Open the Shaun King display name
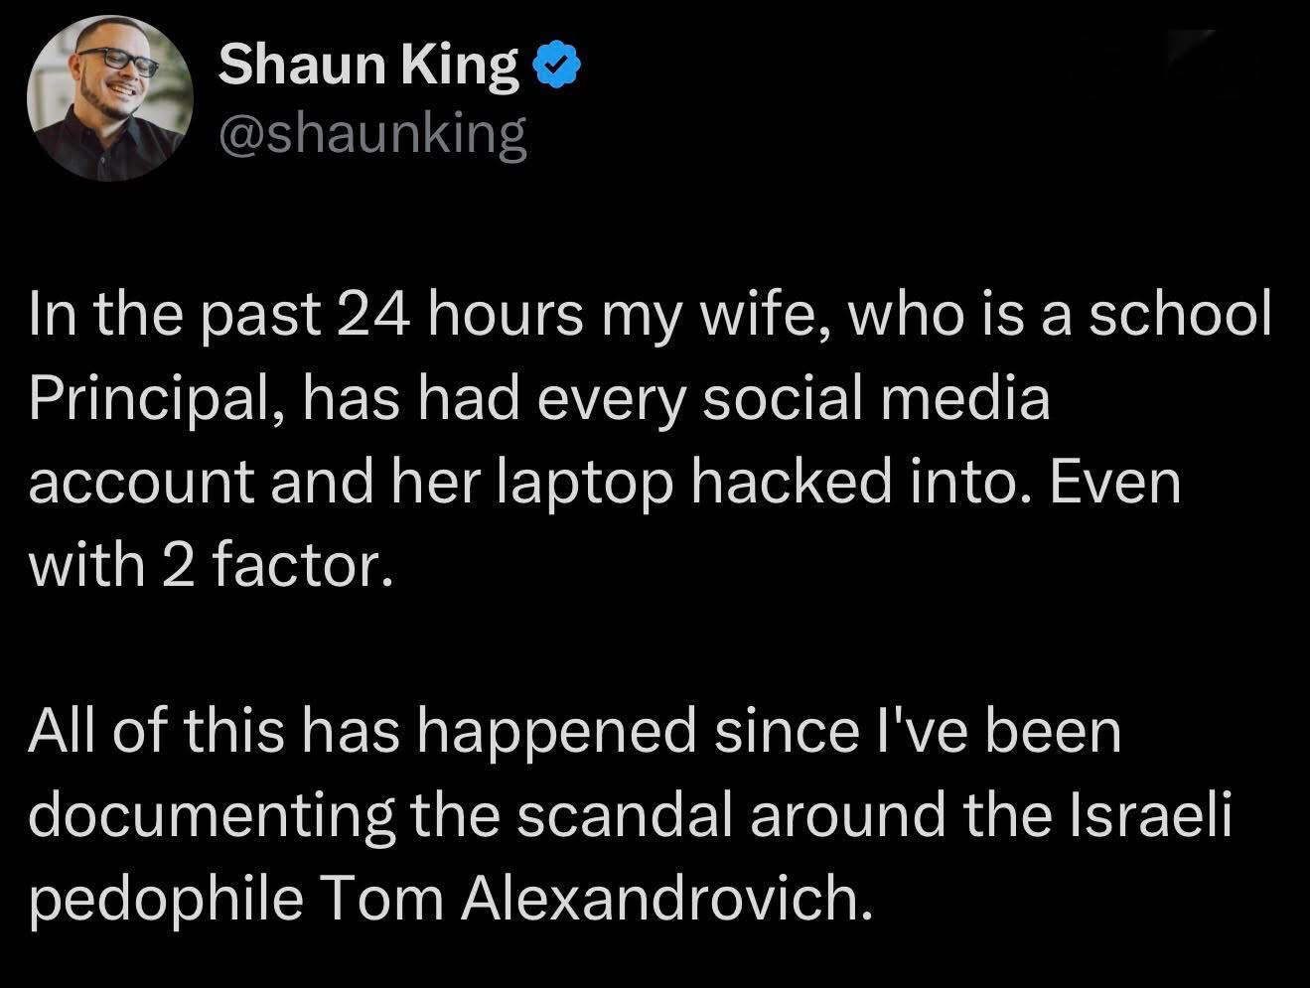The height and width of the screenshot is (988, 1310). click(367, 65)
